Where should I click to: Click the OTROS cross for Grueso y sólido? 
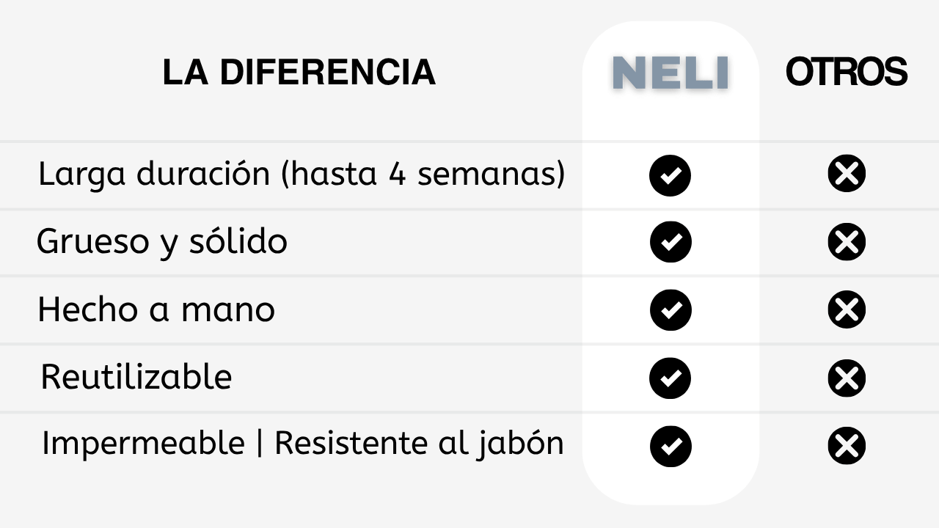[847, 242]
